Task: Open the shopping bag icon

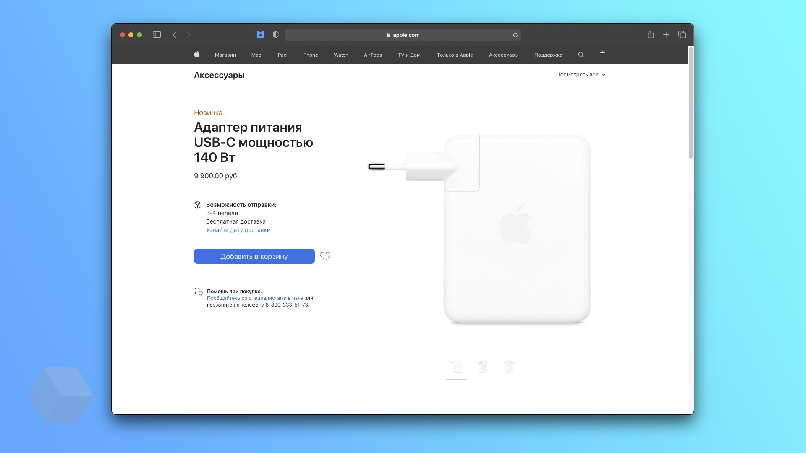Action: coord(602,55)
